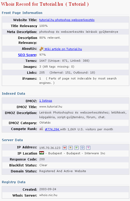Click the Response Code 200 value
Screen dimensions: 130x201
point(42,159)
